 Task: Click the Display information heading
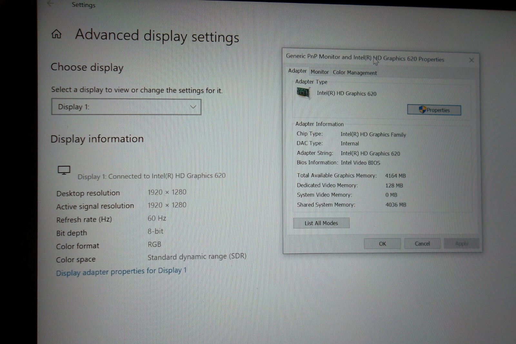click(97, 139)
